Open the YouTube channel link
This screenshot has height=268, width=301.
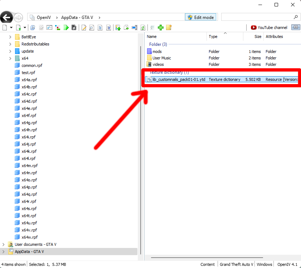pos(269,28)
